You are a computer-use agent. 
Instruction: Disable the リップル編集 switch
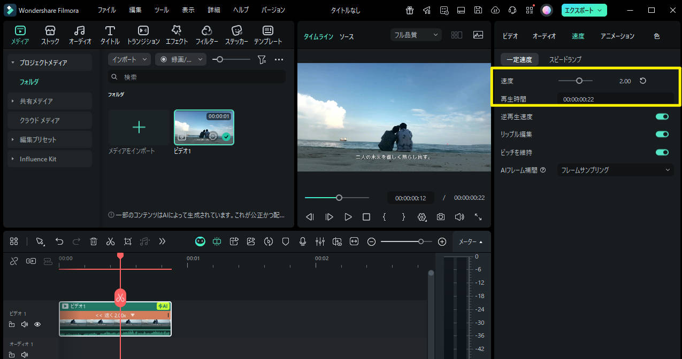662,135
